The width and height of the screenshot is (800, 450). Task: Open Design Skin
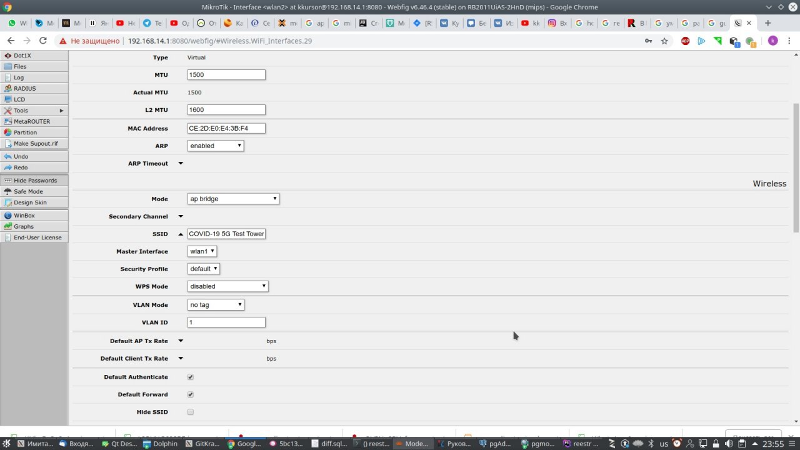34,202
